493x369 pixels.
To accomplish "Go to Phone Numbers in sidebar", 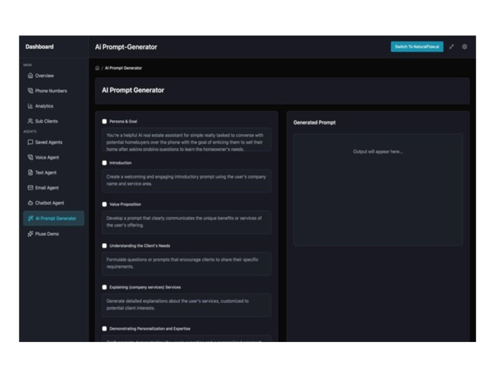I will click(x=54, y=91).
